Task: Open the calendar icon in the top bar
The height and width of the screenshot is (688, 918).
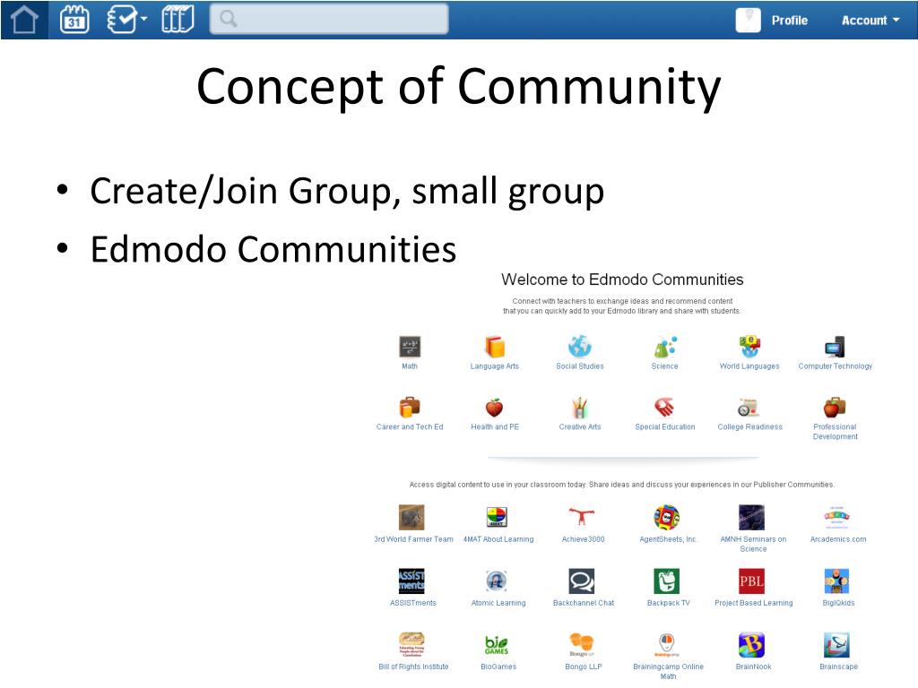Action: [75, 20]
